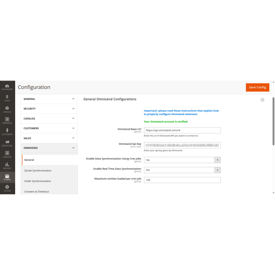Image resolution: width=275 pixels, height=275 pixels.
Task: Open the Reports bar chart icon
Action: point(7,166)
